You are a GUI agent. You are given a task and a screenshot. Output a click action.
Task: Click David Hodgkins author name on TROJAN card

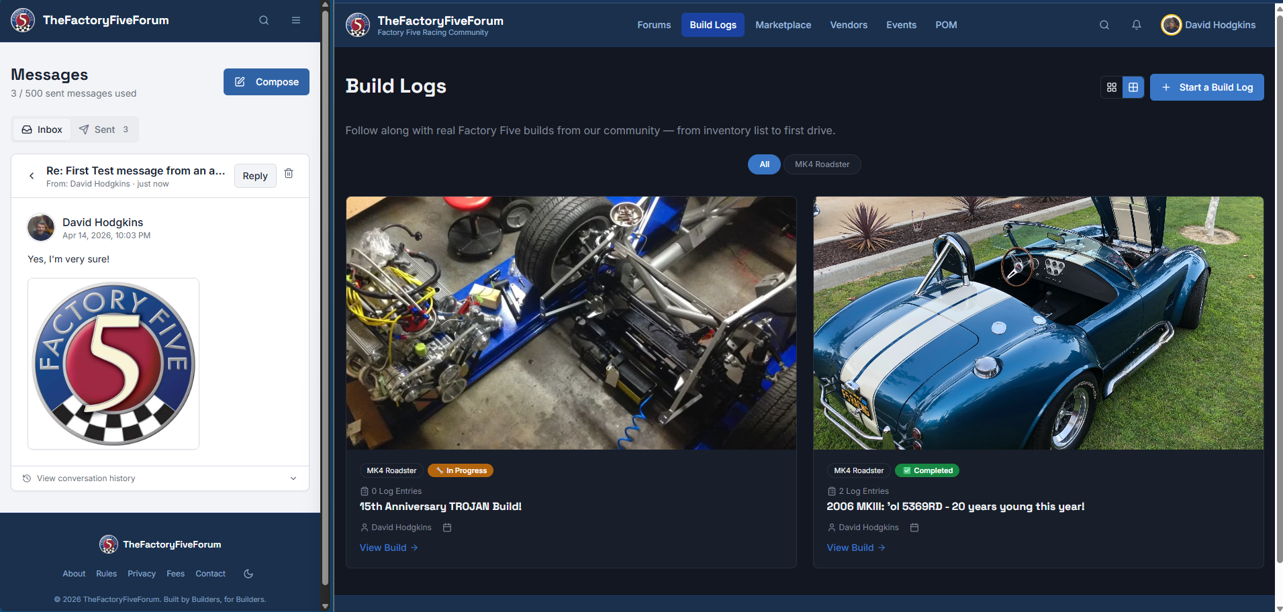click(401, 527)
